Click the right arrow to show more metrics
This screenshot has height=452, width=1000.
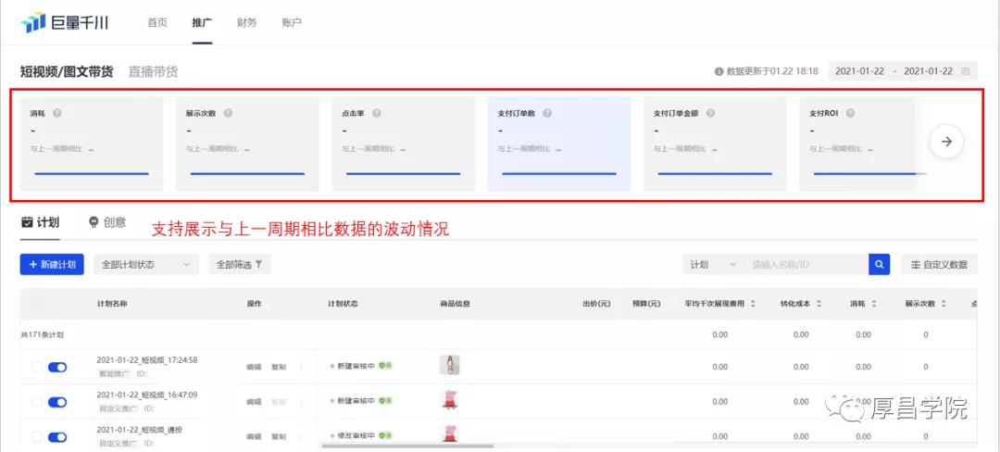click(946, 142)
